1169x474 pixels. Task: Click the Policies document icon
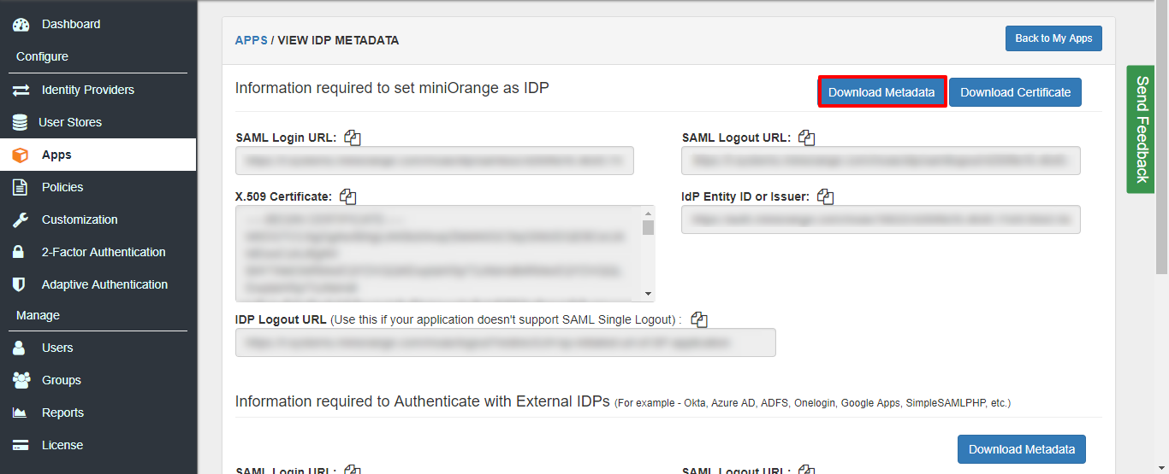click(x=20, y=187)
